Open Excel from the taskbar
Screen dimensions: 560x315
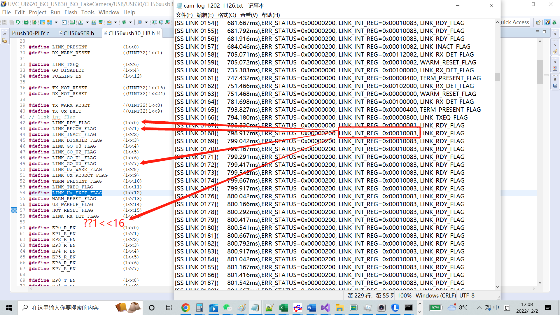point(283,308)
